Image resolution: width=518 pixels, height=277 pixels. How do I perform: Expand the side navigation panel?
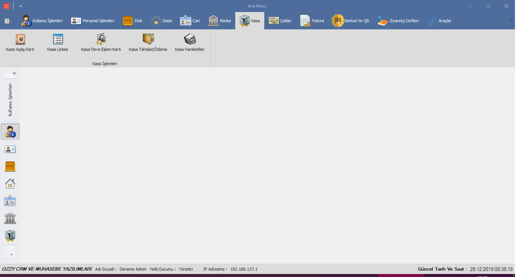click(14, 73)
